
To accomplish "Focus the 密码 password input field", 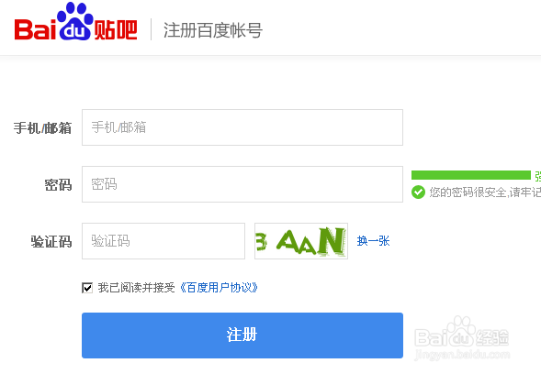I will coord(242,184).
